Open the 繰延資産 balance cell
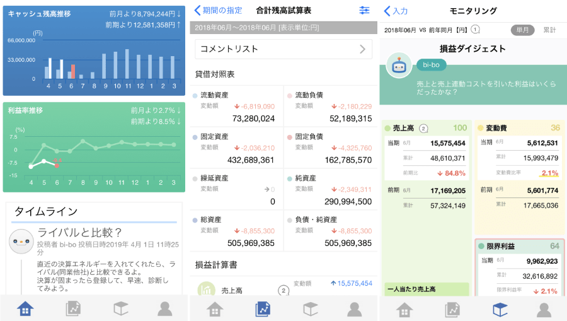The width and height of the screenshot is (567, 321). 236,190
